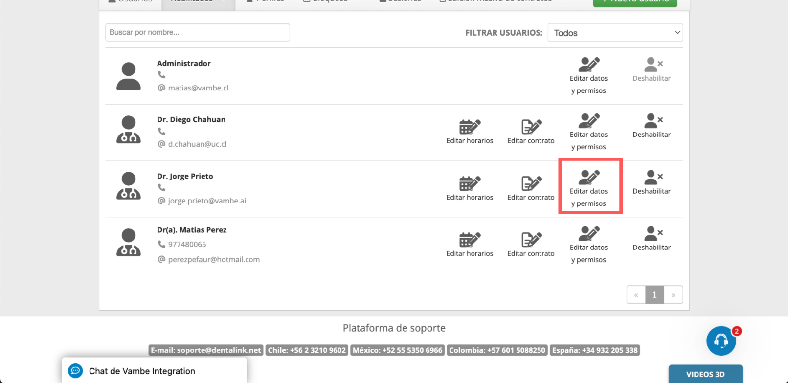The image size is (788, 383).
Task: Click the search by name field
Action: [198, 32]
